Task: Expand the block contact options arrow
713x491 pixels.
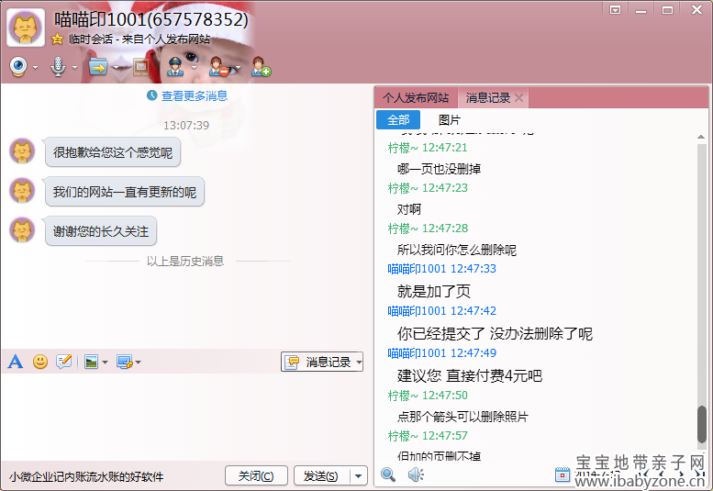Action: point(238,68)
